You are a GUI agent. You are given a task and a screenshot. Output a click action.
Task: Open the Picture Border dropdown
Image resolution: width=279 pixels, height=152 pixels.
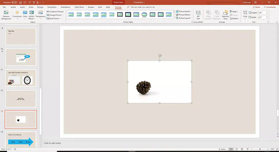click(183, 11)
